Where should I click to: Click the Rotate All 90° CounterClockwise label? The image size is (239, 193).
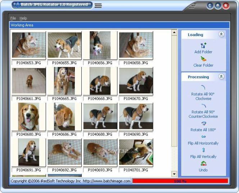[x=203, y=114]
